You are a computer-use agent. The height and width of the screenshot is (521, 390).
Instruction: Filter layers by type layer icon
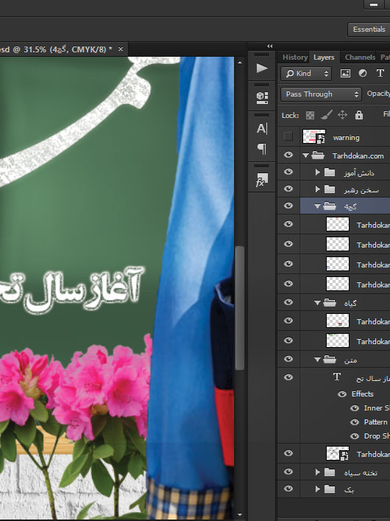pyautogui.click(x=380, y=73)
